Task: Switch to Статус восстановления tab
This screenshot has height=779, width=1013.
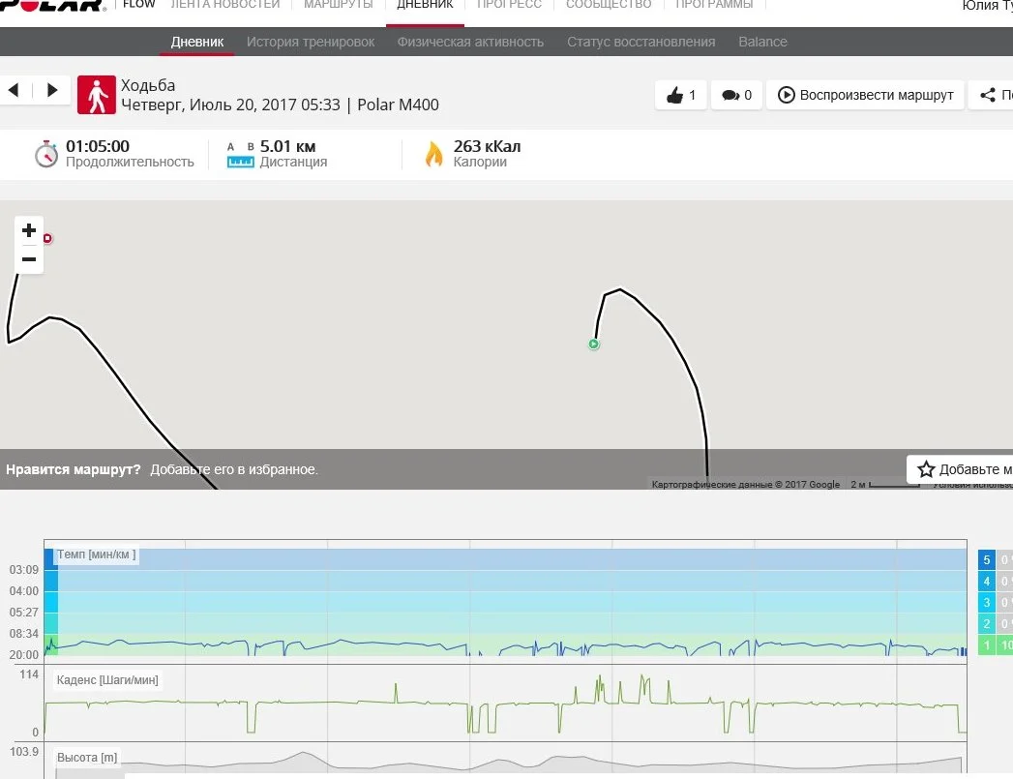Action: [x=641, y=42]
